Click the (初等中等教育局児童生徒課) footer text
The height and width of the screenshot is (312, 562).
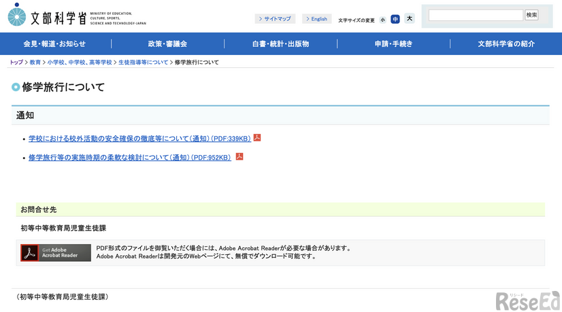point(63,297)
